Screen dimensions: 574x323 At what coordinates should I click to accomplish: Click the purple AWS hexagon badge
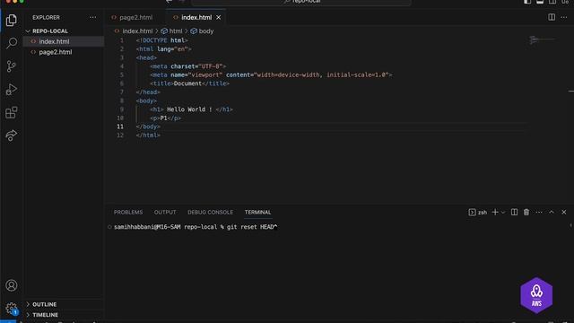(x=536, y=295)
